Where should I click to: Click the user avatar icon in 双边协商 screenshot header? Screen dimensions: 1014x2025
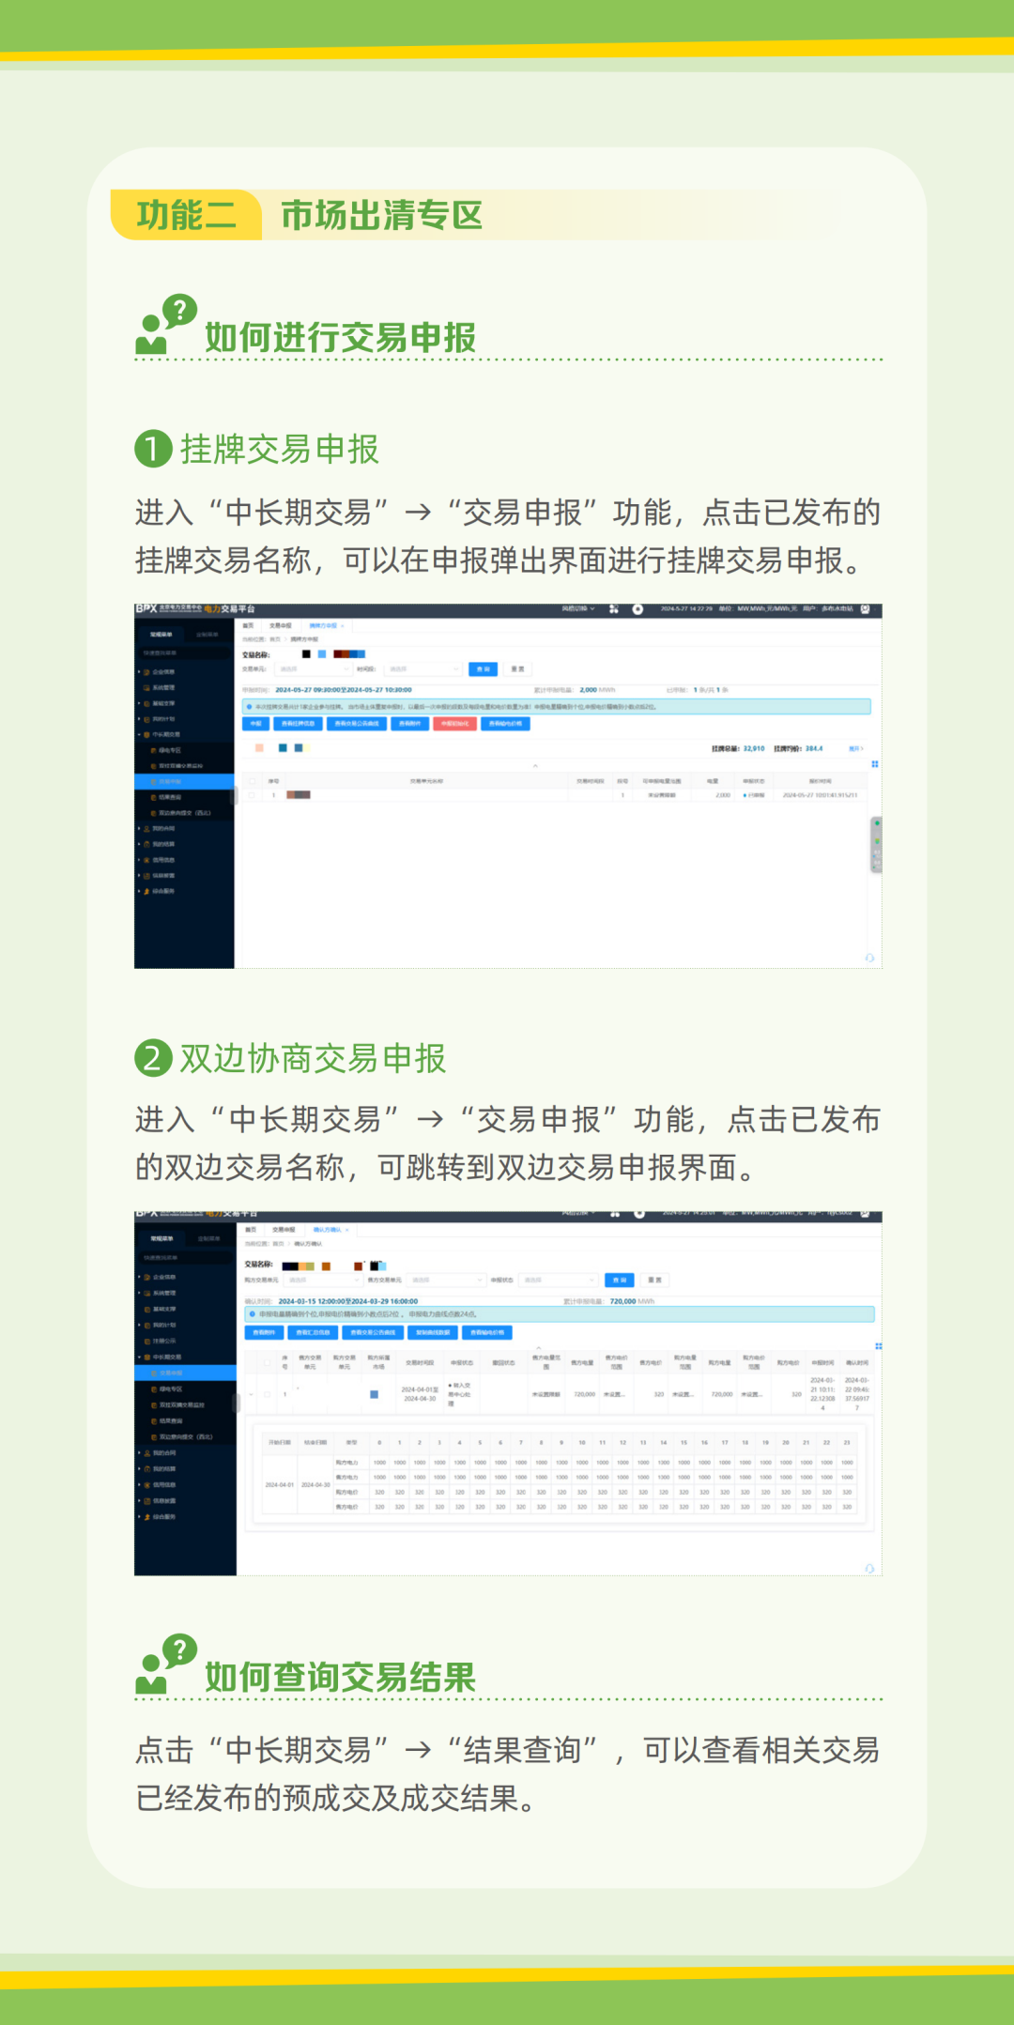[x=865, y=1215]
